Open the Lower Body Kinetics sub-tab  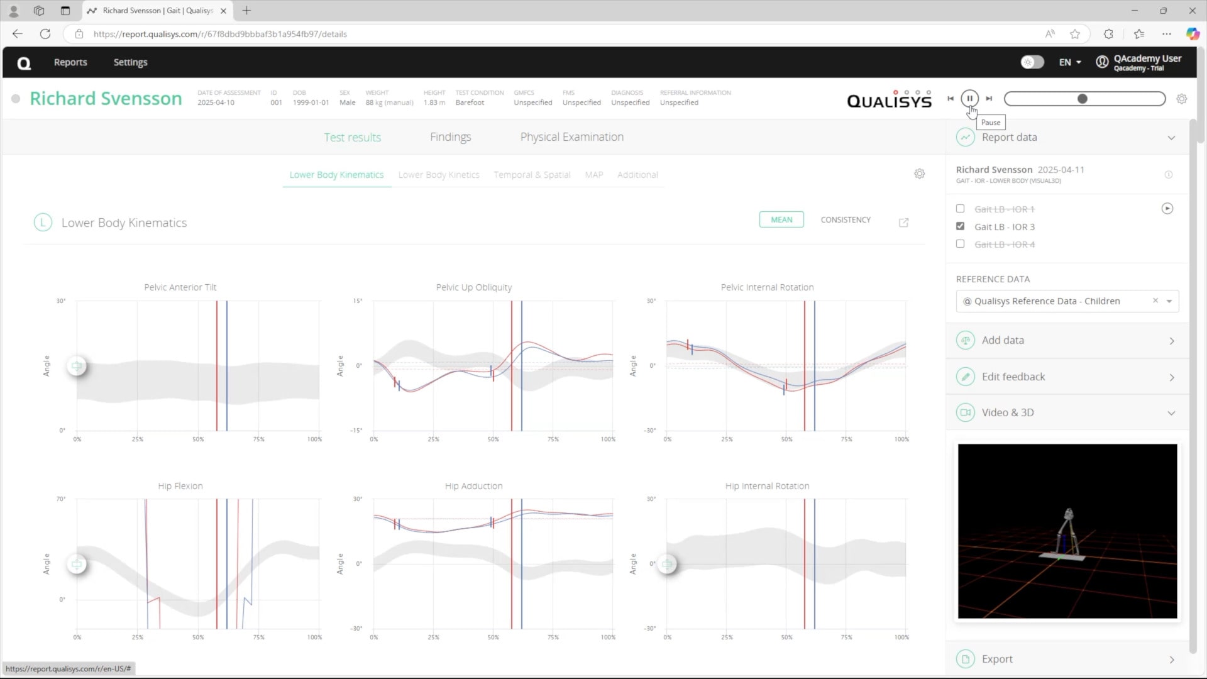pyautogui.click(x=439, y=175)
